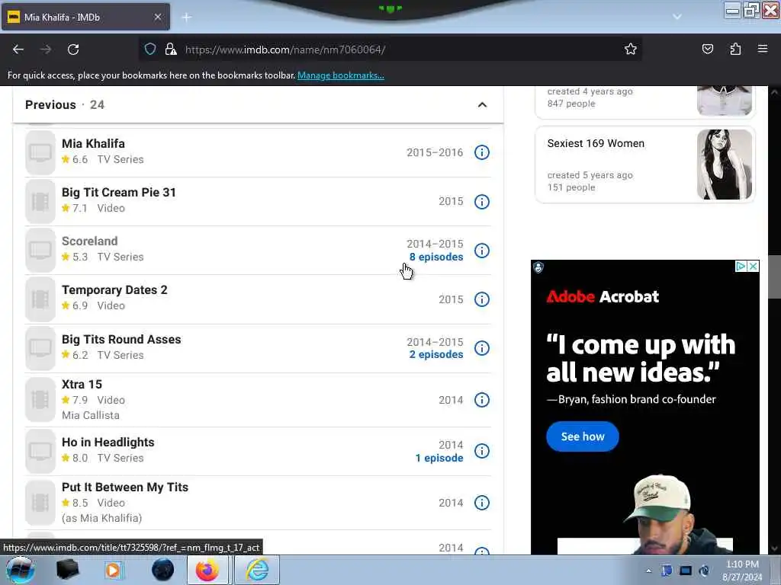The image size is (781, 585).
Task: Go back using browser back arrow
Action: (18, 50)
